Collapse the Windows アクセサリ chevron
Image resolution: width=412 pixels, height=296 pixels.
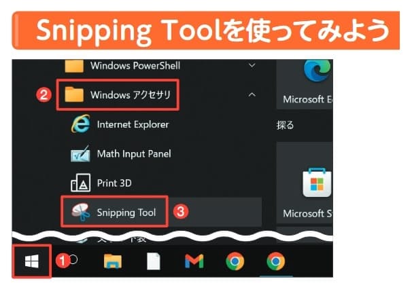coord(252,95)
